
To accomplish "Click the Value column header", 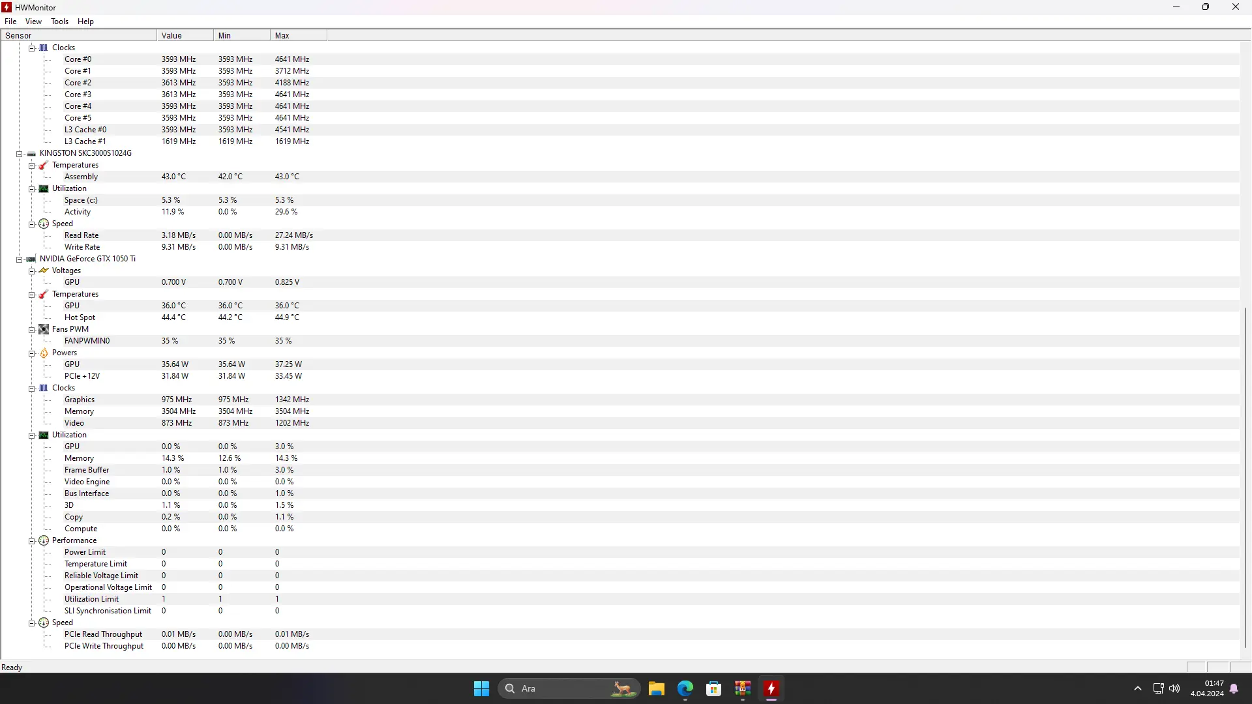I will pos(185,36).
